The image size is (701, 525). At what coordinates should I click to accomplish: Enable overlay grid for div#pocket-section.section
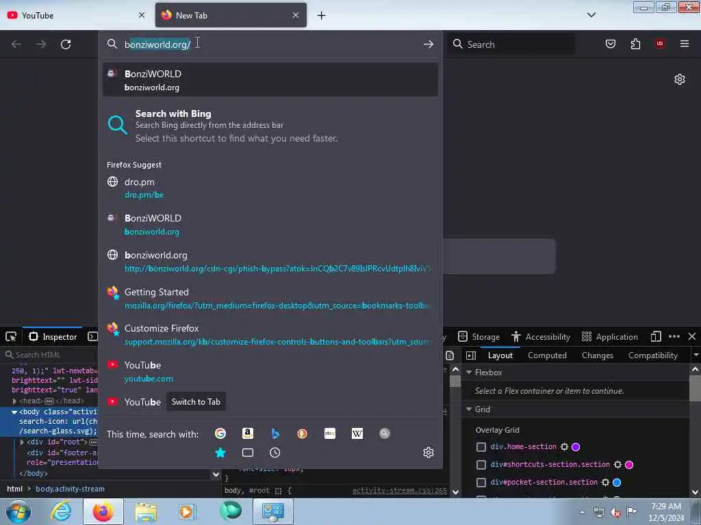click(481, 482)
